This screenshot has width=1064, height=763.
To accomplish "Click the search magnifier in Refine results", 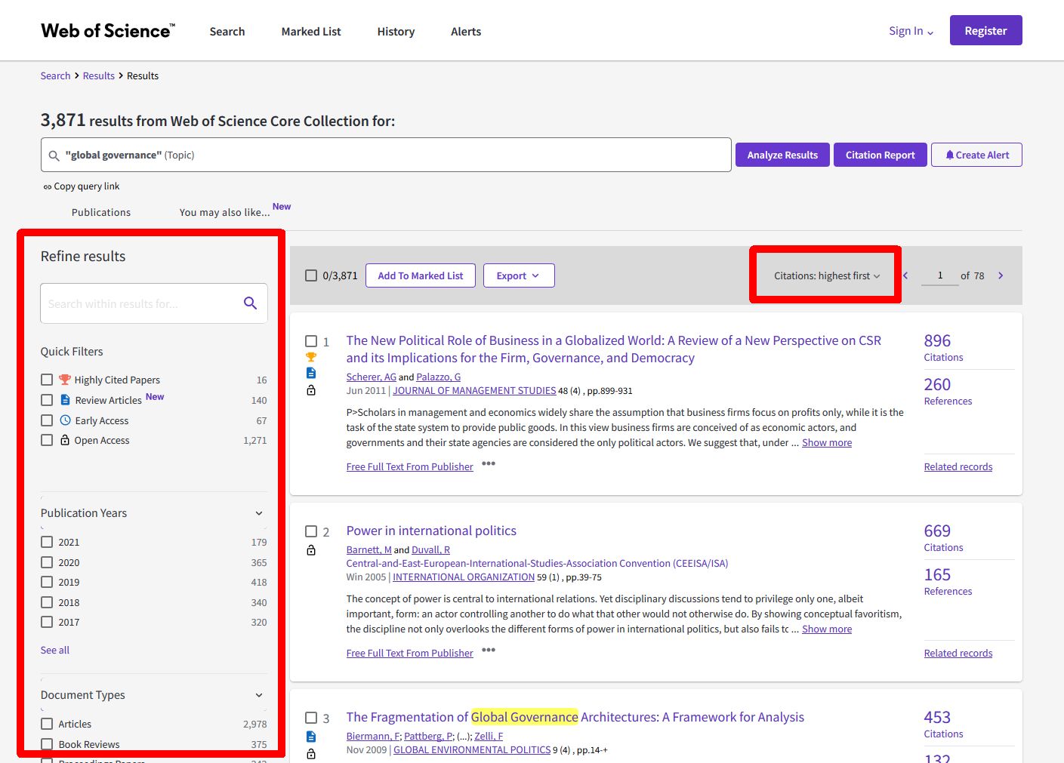I will (251, 303).
